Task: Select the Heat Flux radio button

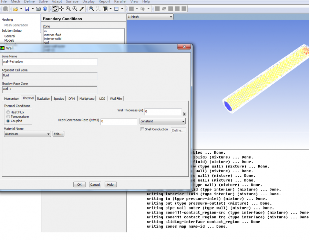Action: (x=8, y=112)
